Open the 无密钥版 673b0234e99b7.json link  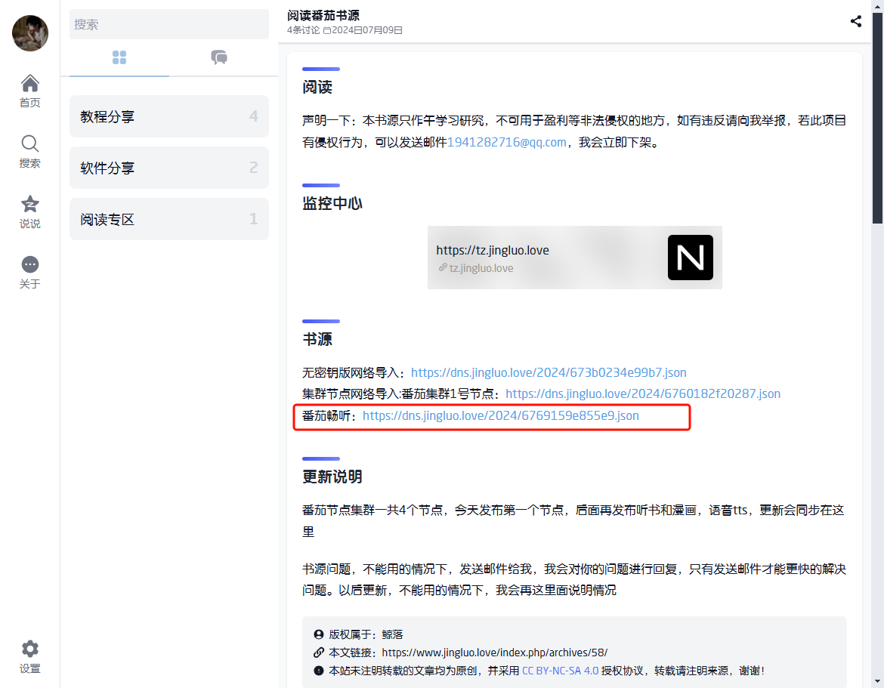point(549,372)
